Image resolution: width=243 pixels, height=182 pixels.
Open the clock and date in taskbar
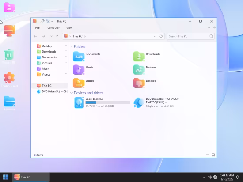coord(227,177)
